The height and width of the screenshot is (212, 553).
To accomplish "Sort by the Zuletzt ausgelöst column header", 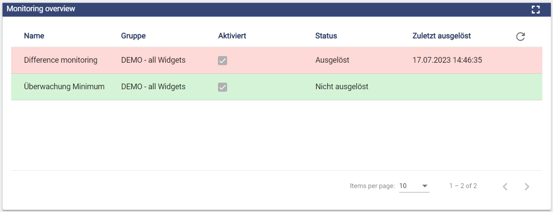I will [441, 36].
